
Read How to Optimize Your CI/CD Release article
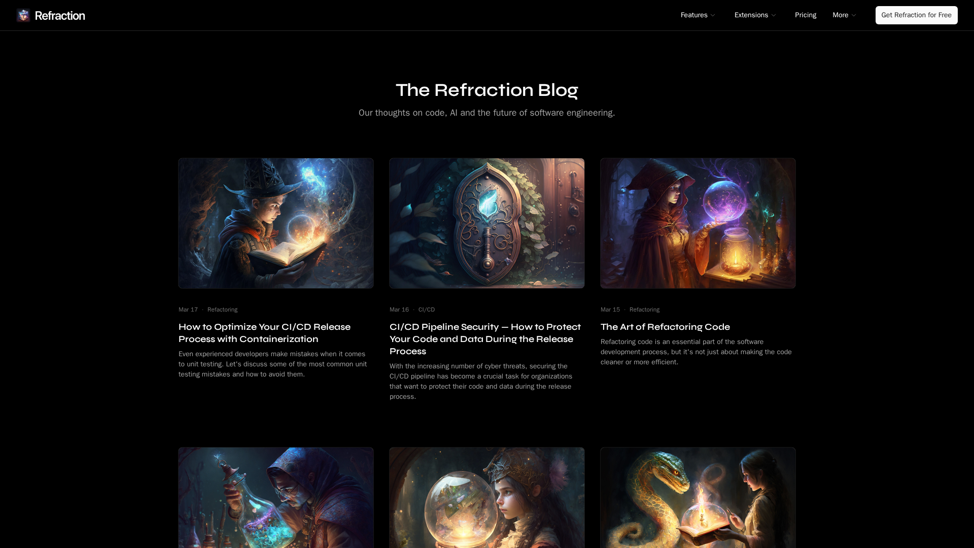264,333
